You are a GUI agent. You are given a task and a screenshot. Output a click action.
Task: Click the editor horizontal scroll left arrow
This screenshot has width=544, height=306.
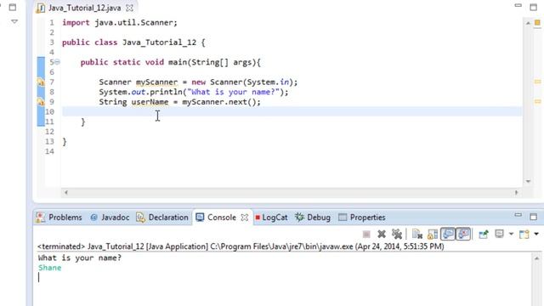coord(66,192)
